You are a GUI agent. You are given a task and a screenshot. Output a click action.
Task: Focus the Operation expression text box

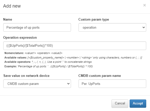(74, 46)
